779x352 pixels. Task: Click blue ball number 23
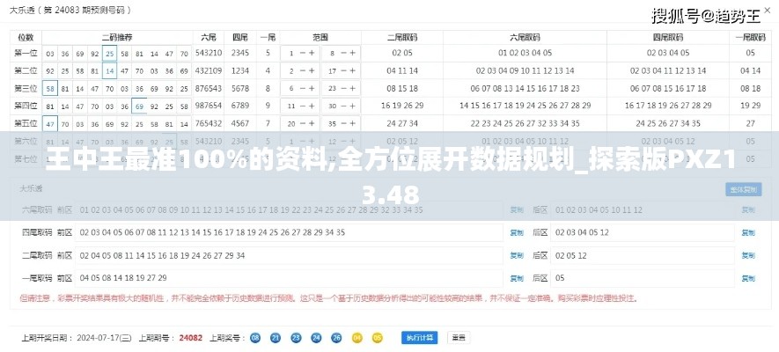pyautogui.click(x=296, y=338)
